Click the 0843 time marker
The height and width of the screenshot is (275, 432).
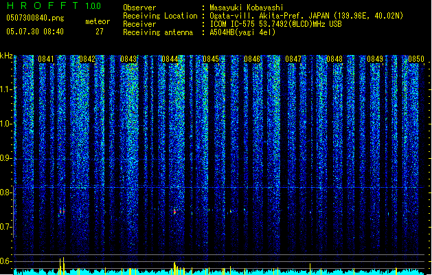point(128,59)
